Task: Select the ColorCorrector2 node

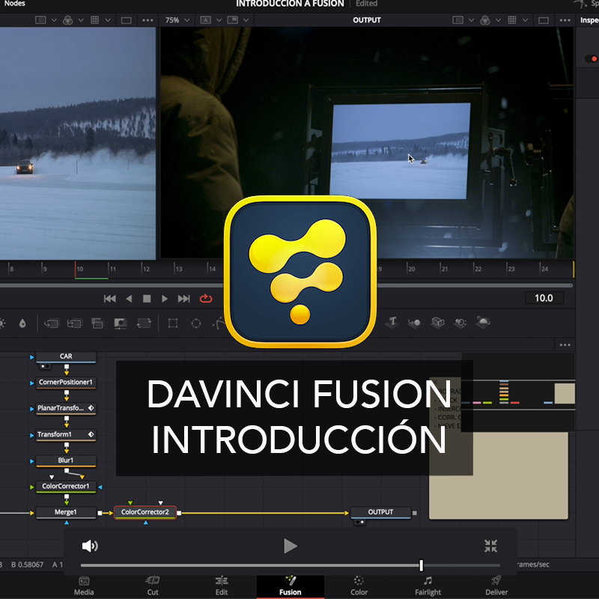Action: point(145,512)
